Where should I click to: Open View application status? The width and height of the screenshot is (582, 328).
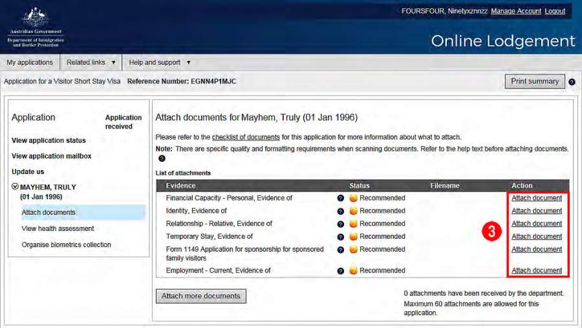48,140
